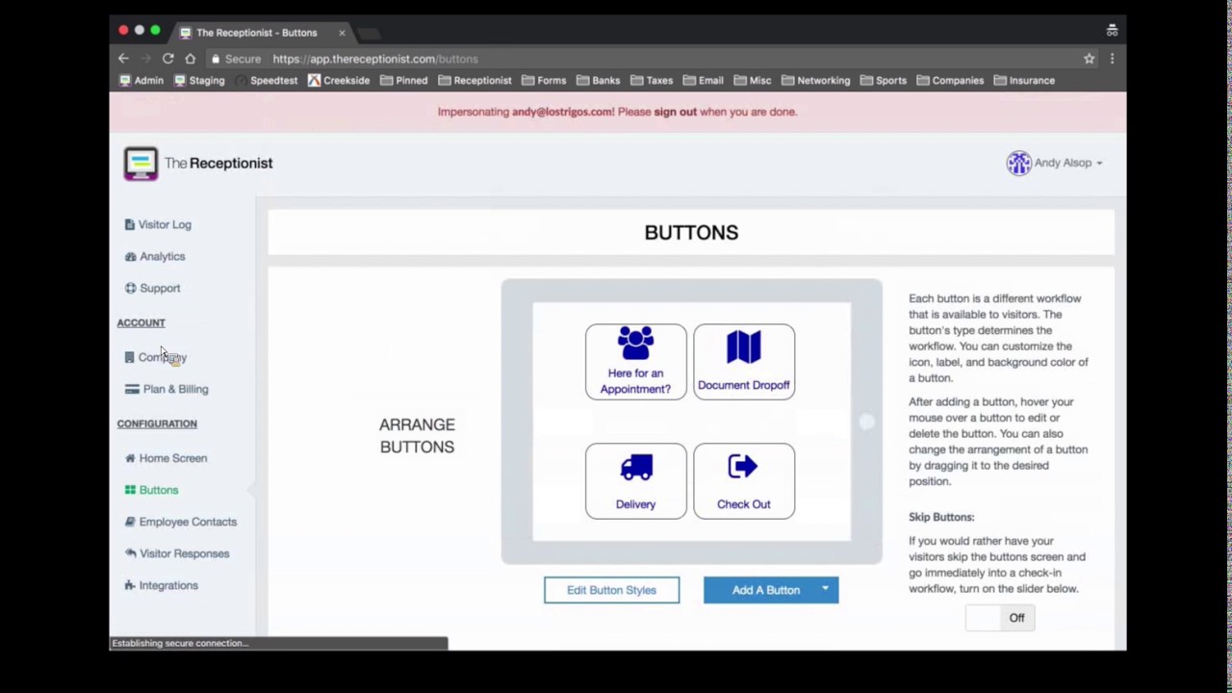Image resolution: width=1232 pixels, height=693 pixels.
Task: Go to the Support section
Action: (x=152, y=288)
